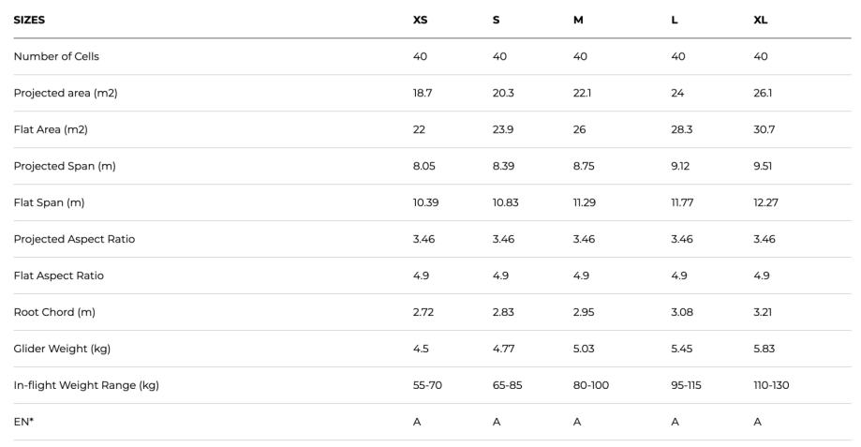Select the M size column header
The image size is (861, 447).
[x=578, y=20]
